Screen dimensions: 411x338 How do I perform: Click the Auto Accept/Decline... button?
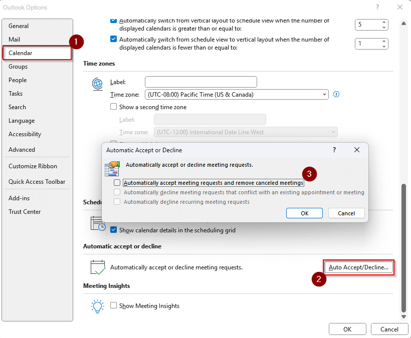tap(358, 267)
